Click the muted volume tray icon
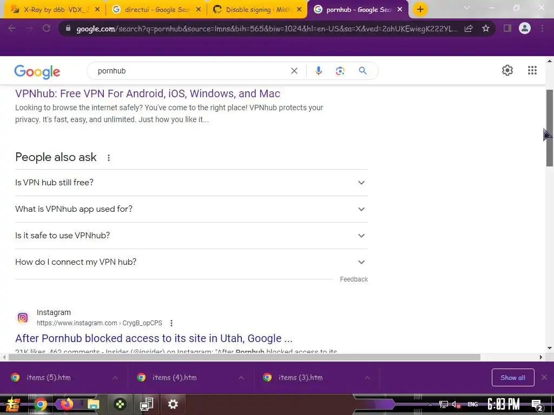 (456, 404)
